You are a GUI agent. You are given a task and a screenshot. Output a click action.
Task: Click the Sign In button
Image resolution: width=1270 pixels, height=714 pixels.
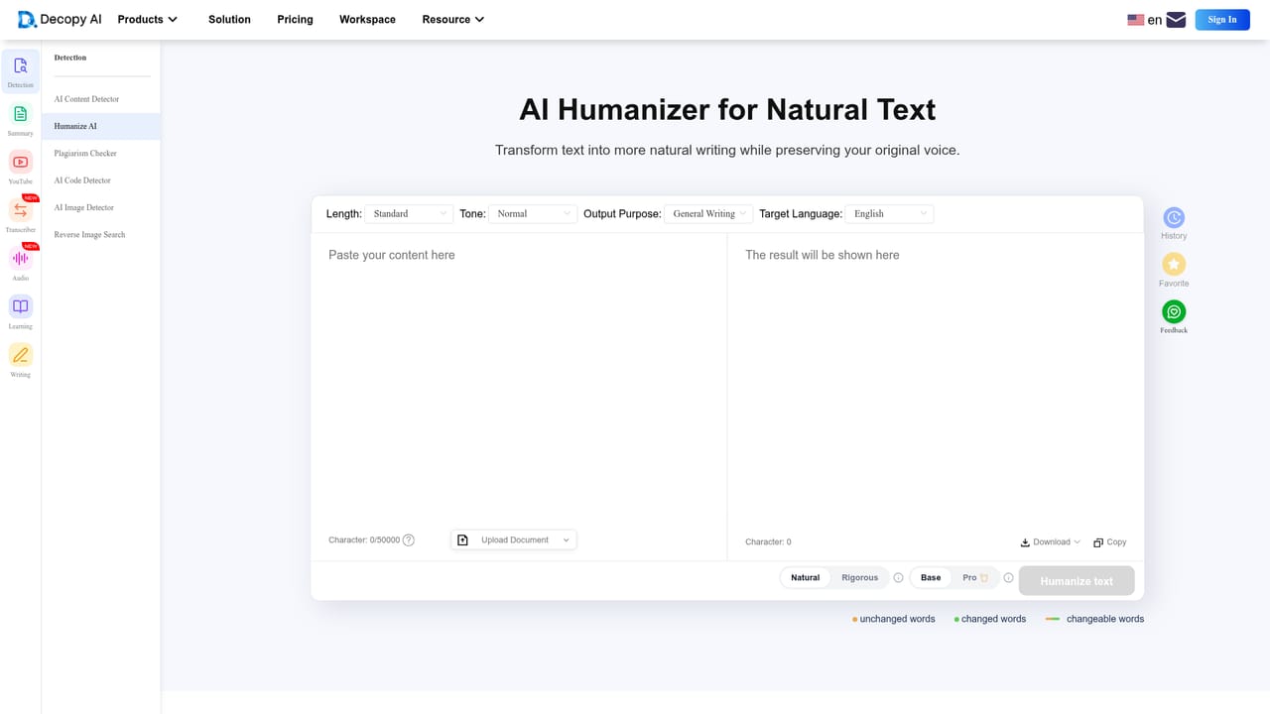pos(1222,19)
